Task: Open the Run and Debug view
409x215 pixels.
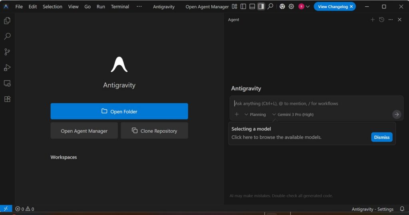Action: [x=7, y=68]
